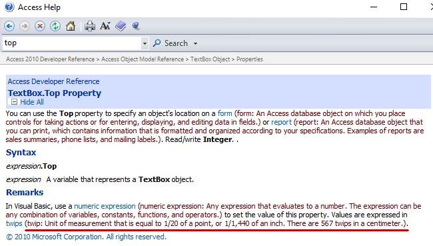The image size is (433, 246).
Task: Click the 'report' glossary link
Action: click(x=281, y=122)
